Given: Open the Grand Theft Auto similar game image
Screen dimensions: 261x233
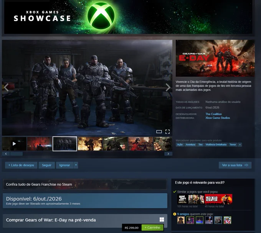Looking at the screenshot, I should 191,199.
